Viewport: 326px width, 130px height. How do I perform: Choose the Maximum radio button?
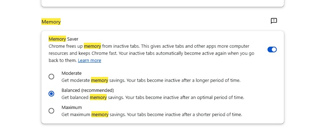[51, 111]
